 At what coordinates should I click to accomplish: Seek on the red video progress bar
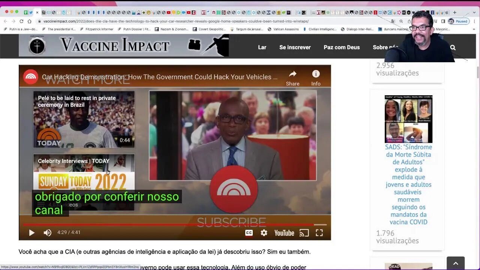175,225
